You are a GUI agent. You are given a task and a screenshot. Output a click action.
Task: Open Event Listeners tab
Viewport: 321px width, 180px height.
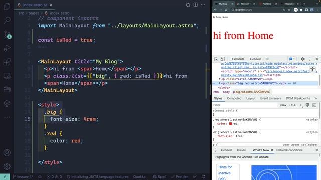pos(271,98)
